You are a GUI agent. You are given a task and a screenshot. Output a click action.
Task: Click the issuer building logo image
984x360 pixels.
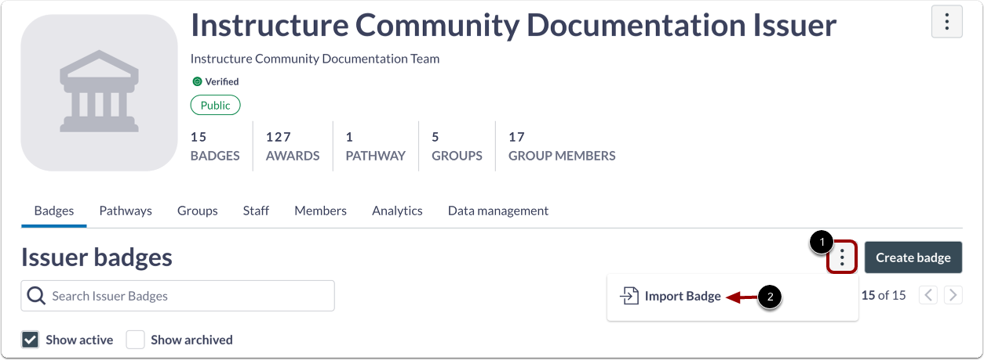pos(100,92)
